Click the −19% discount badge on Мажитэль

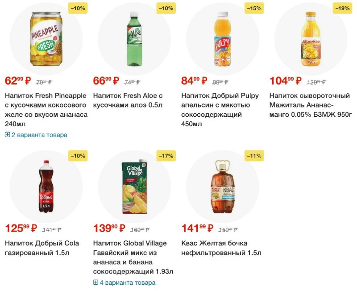pos(342,8)
